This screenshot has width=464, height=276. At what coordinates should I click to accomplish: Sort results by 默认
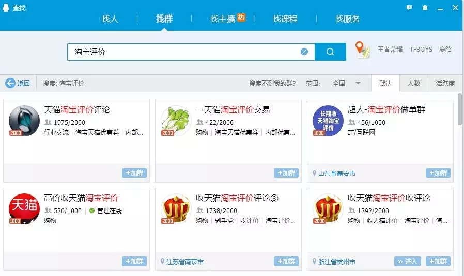pos(385,84)
